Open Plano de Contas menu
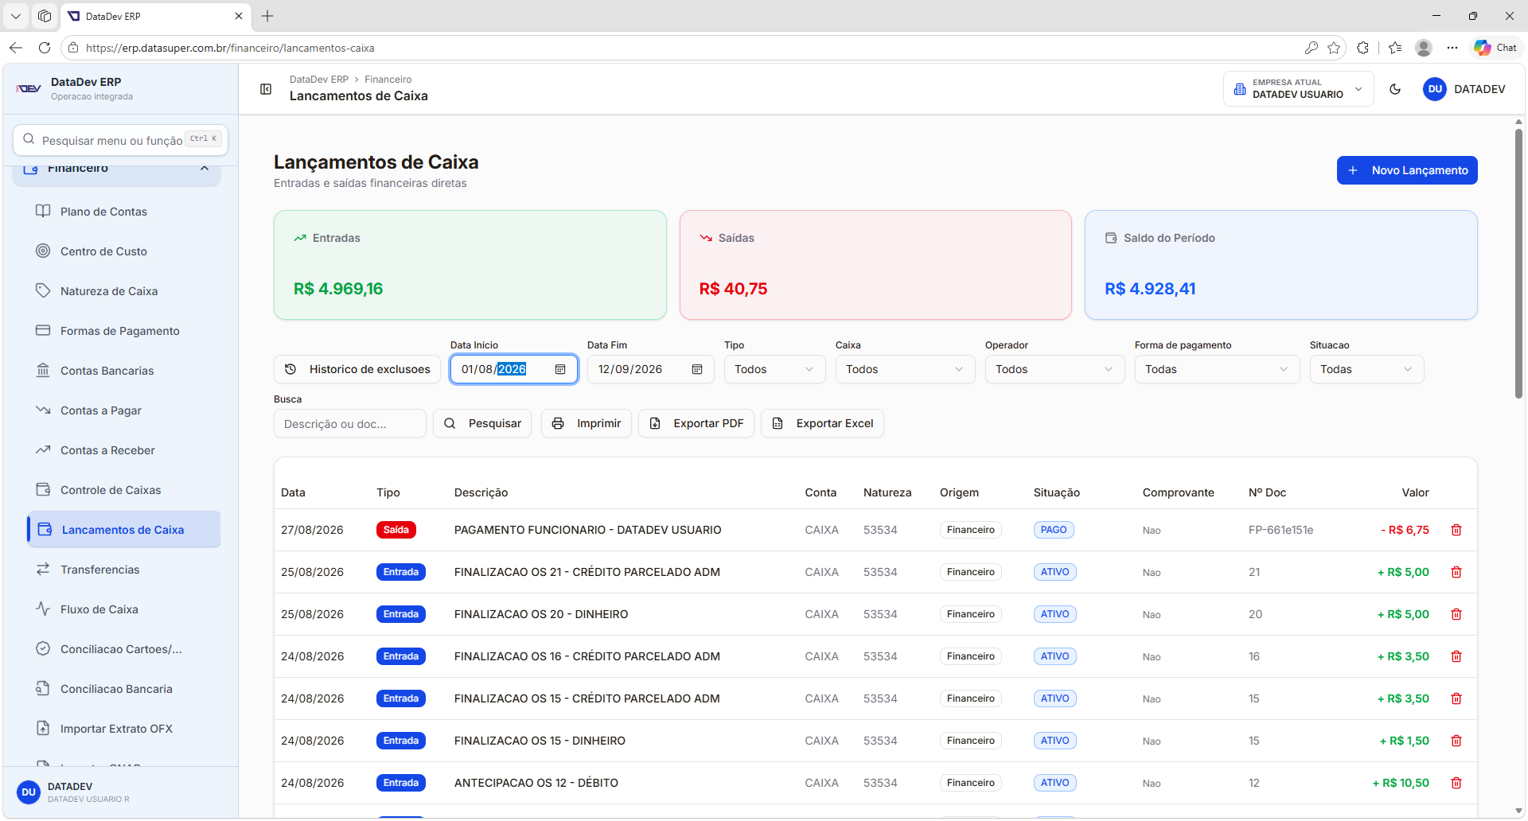The image size is (1528, 821). click(x=123, y=212)
